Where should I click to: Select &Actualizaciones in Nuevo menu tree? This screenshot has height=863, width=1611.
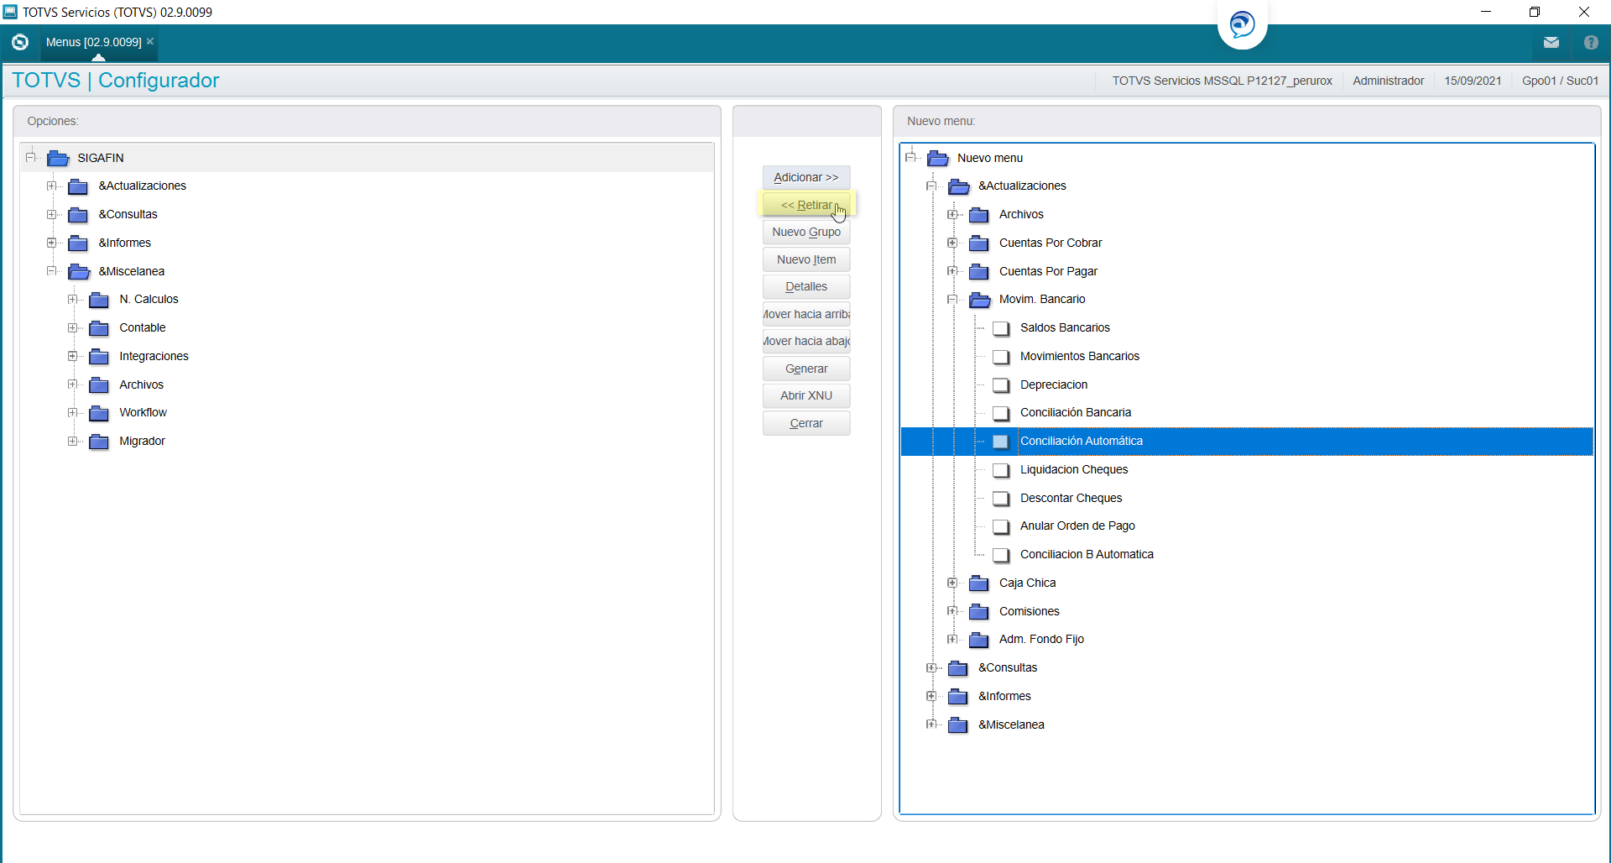click(x=1022, y=186)
